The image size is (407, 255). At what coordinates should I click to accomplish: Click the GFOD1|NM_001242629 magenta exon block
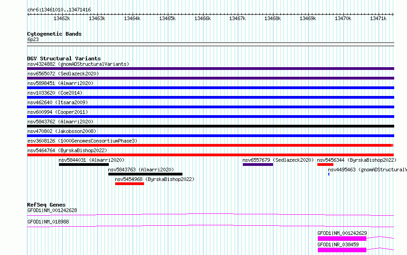pos(342,239)
